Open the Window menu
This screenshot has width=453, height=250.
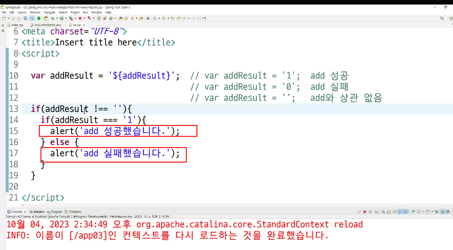pyautogui.click(x=97, y=12)
